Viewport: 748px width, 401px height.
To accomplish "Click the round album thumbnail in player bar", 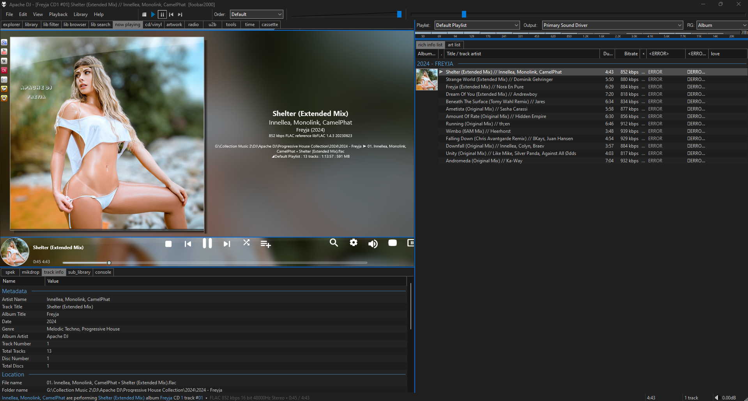I will point(15,252).
